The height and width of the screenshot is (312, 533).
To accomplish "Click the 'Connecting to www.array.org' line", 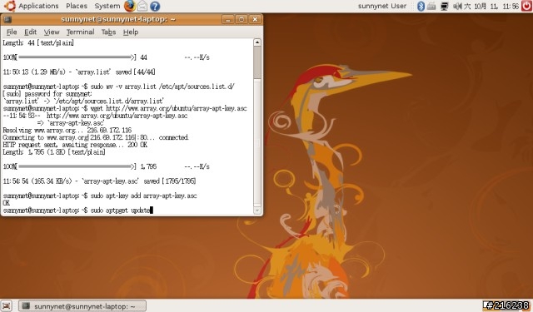I will tap(96, 137).
